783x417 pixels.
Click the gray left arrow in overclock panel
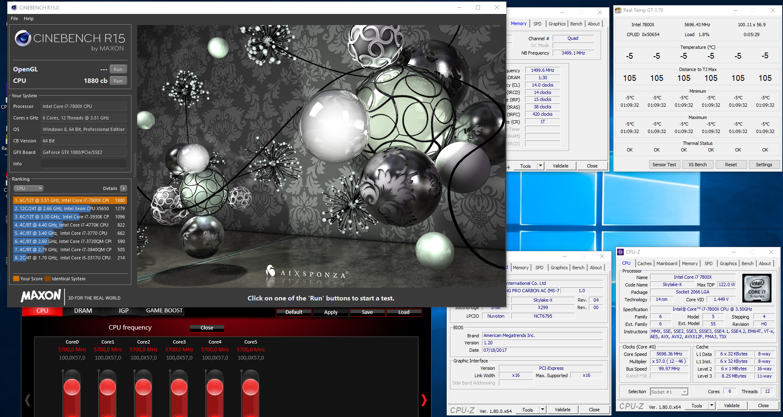(x=28, y=400)
